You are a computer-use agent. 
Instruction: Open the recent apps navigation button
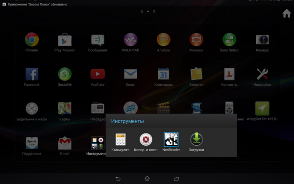click(176, 179)
